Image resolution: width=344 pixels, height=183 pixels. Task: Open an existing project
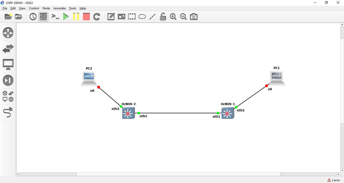pos(18,17)
